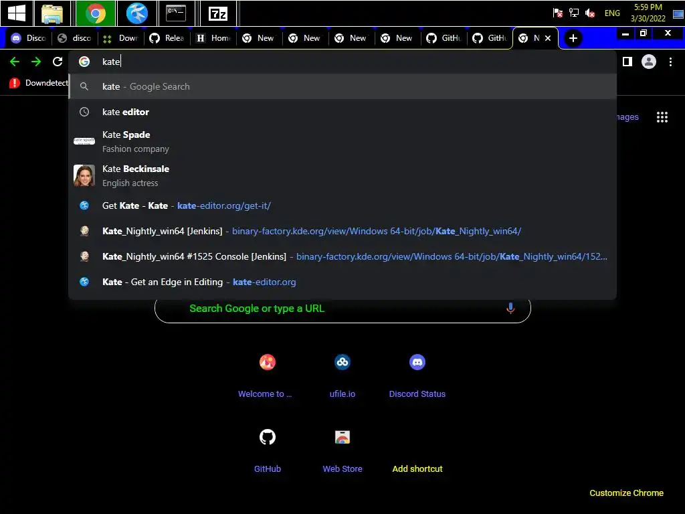Screen dimensions: 685x514
Task: Go back with the back arrow
Action: pyautogui.click(x=15, y=62)
